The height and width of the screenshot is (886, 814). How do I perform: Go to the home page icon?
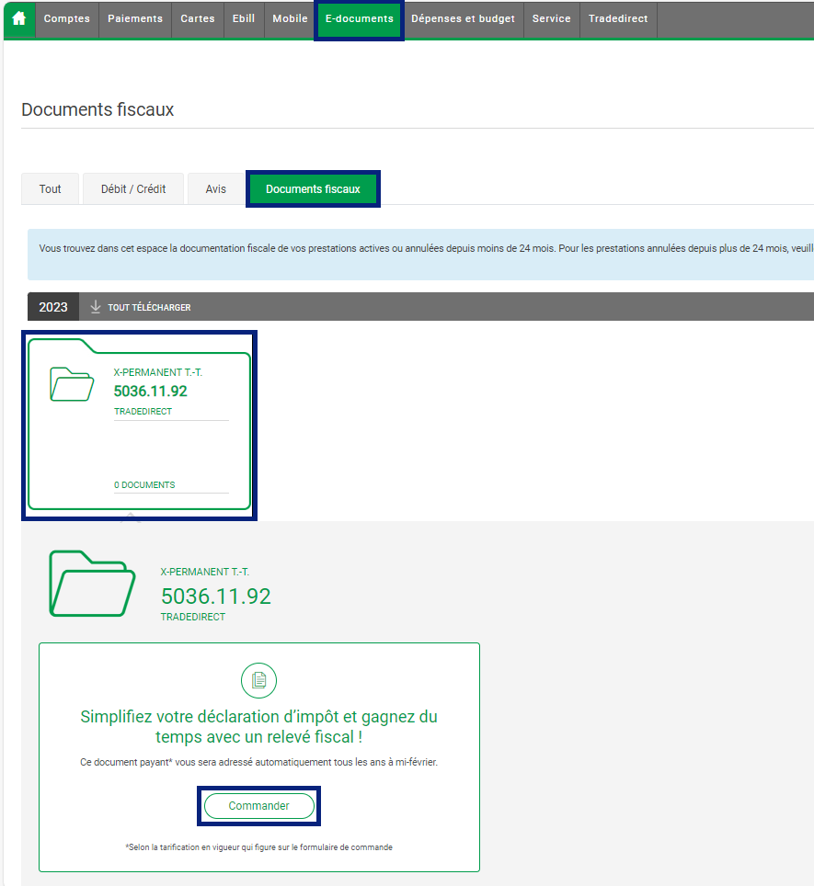[19, 18]
